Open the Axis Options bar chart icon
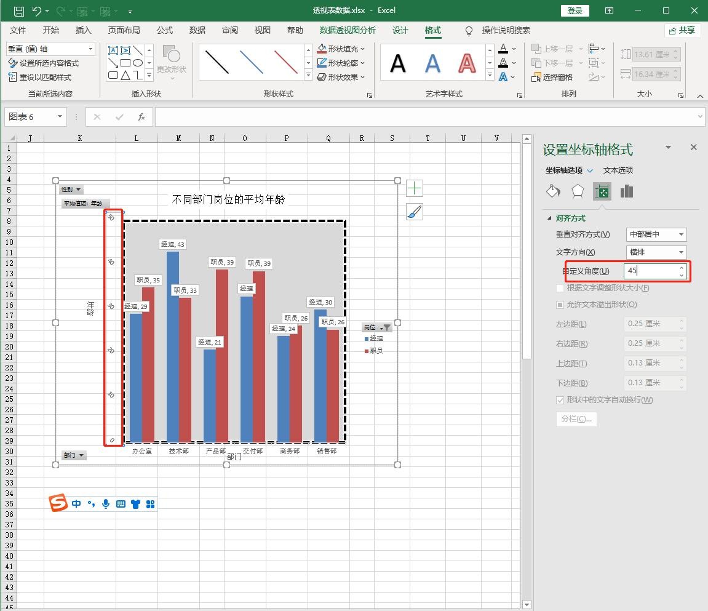 click(x=626, y=191)
